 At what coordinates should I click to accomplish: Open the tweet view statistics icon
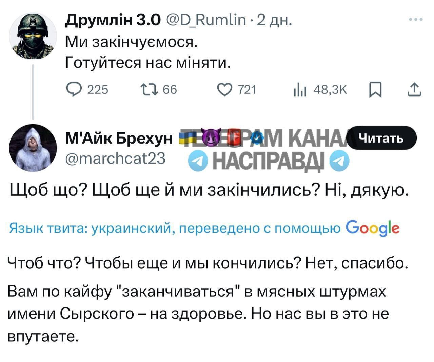point(300,90)
